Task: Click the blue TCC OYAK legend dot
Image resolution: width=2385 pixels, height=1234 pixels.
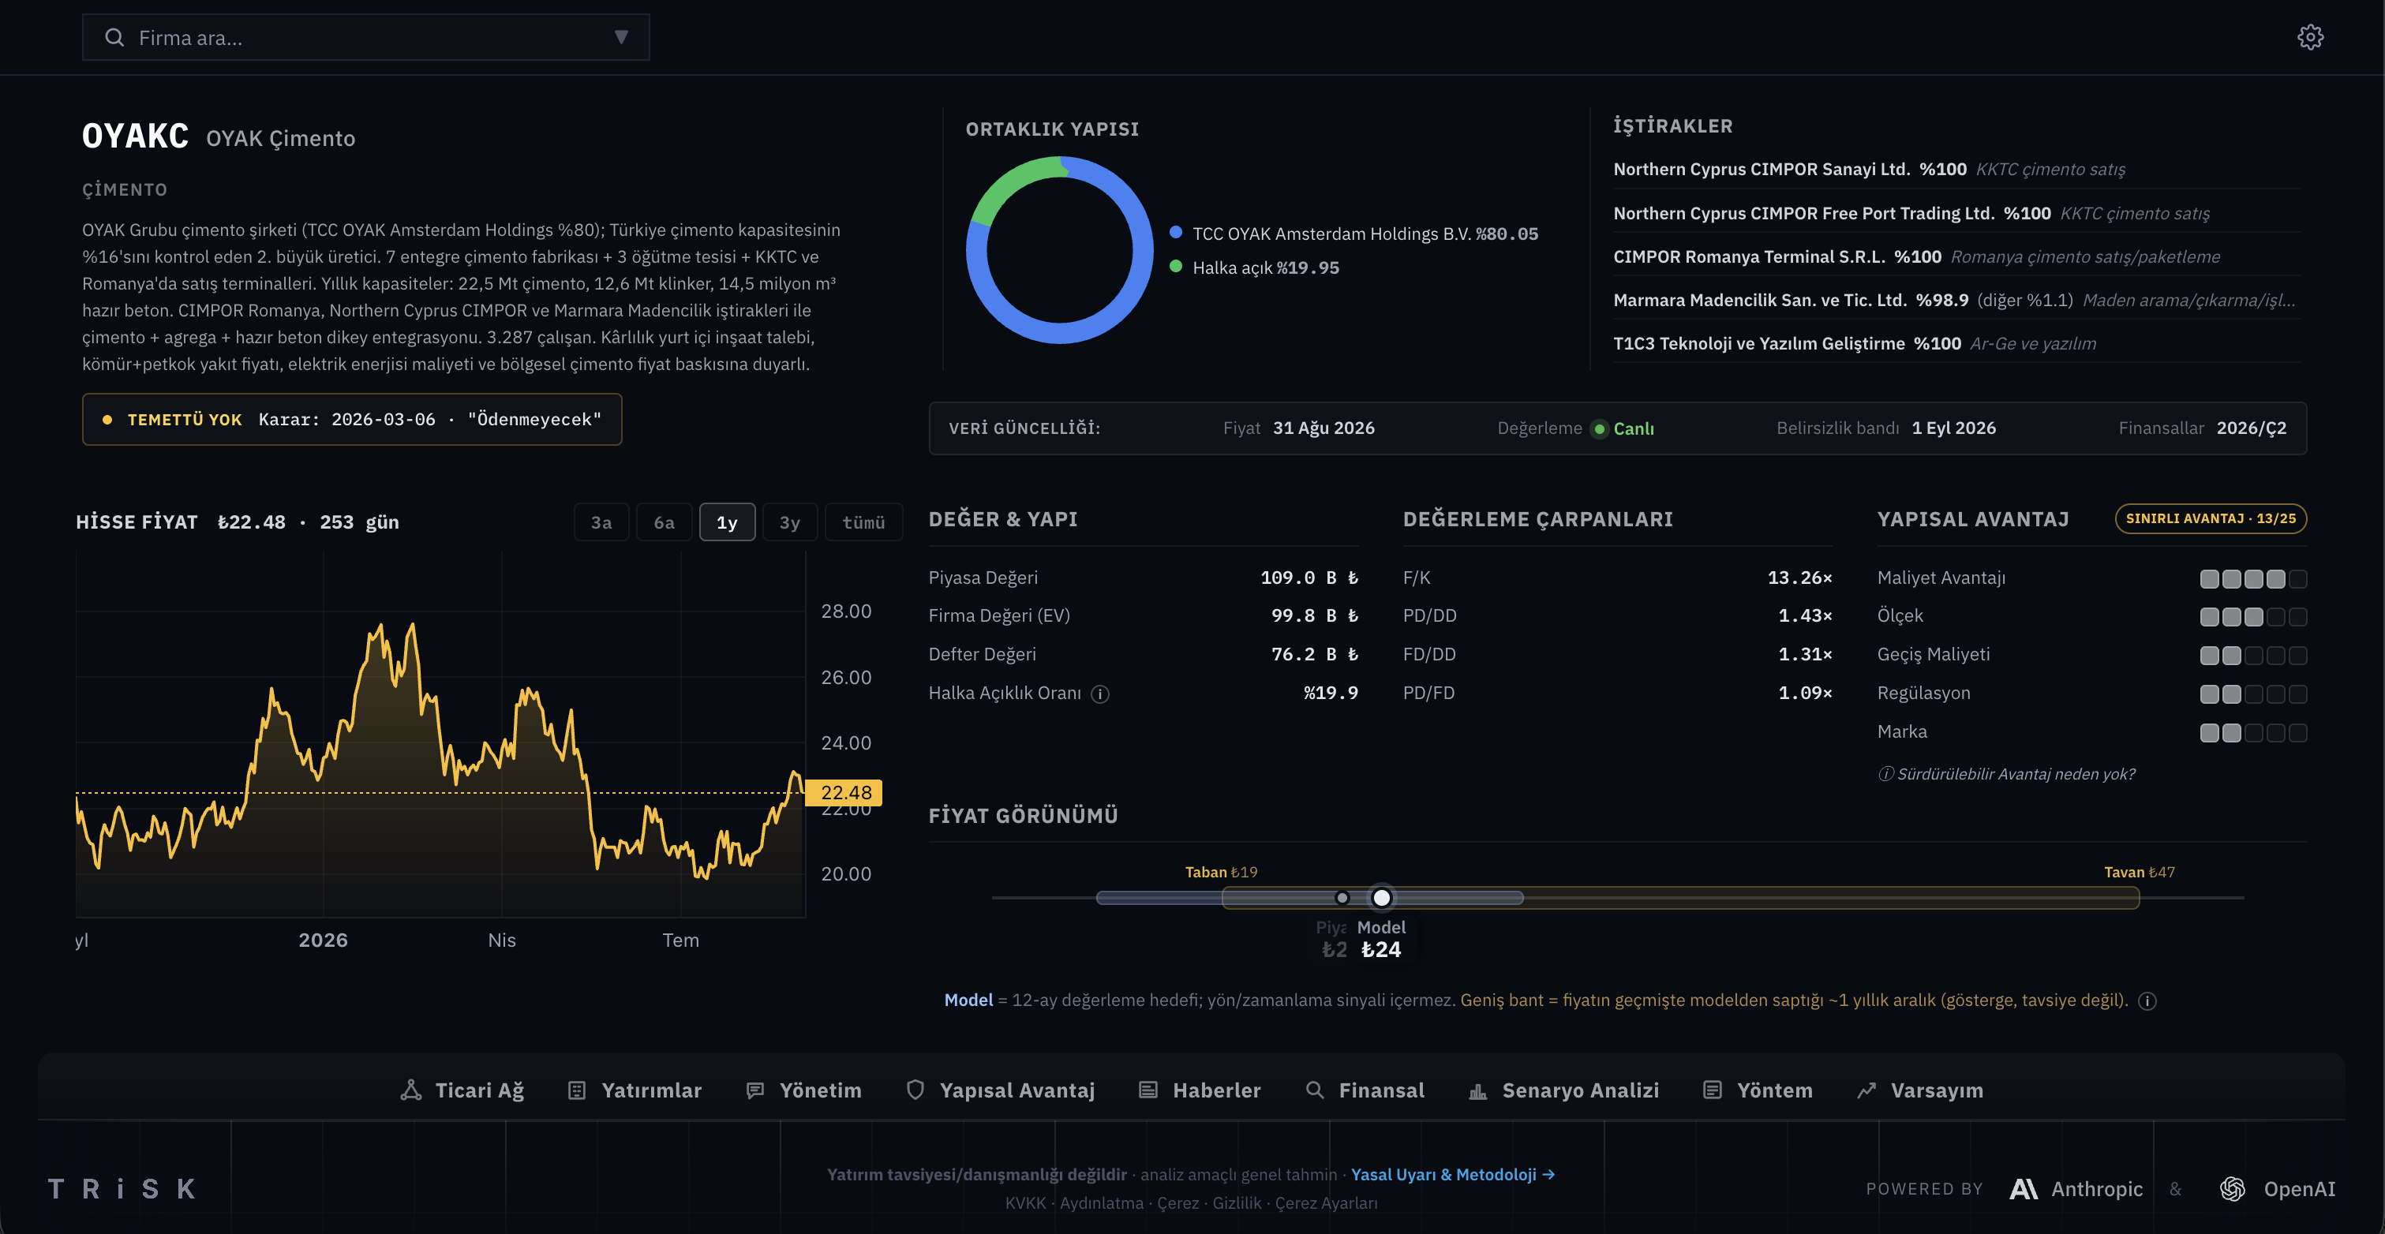Action: (1176, 232)
